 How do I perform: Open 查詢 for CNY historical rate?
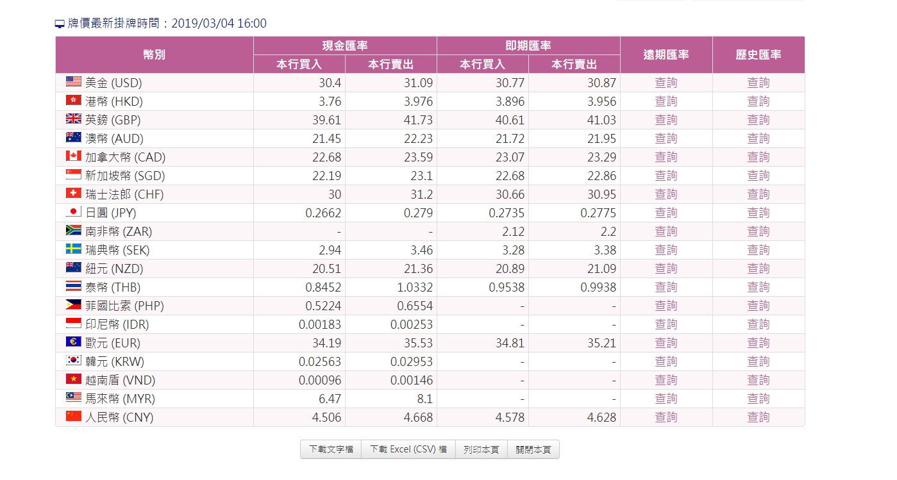[759, 417]
